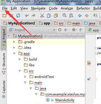Expand the .idea folder
Image resolution: width=101 pixels, height=104 pixels.
(x=14, y=48)
